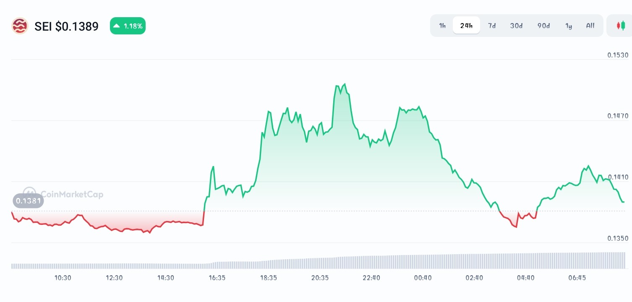
Task: Select the All time range tab
Action: tap(590, 26)
